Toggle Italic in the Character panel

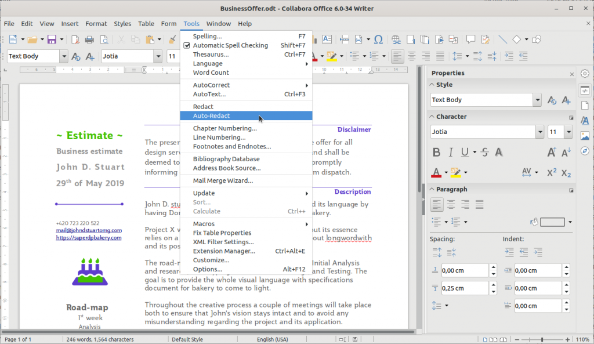(x=450, y=153)
